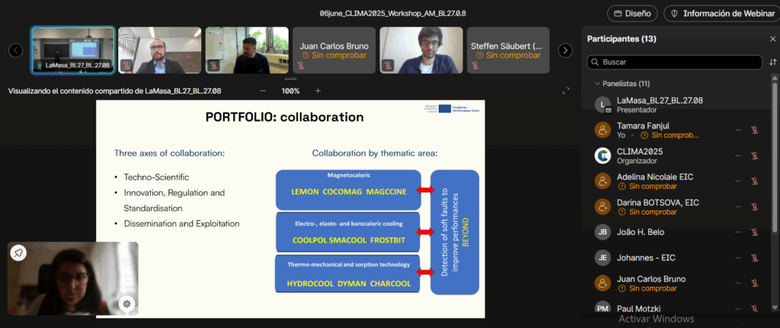780x328 pixels.
Task: Click Tamara Fanjul's orange avatar icon
Action: pos(603,130)
